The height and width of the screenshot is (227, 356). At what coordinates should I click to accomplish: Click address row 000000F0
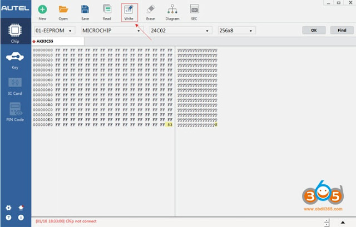point(43,125)
